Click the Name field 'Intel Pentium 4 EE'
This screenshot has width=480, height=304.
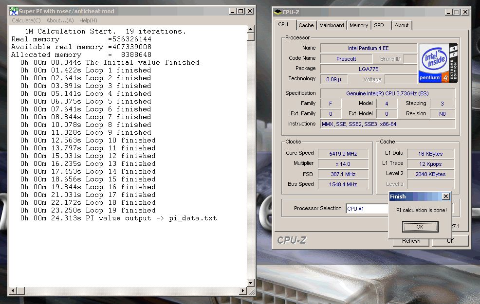[x=369, y=48]
